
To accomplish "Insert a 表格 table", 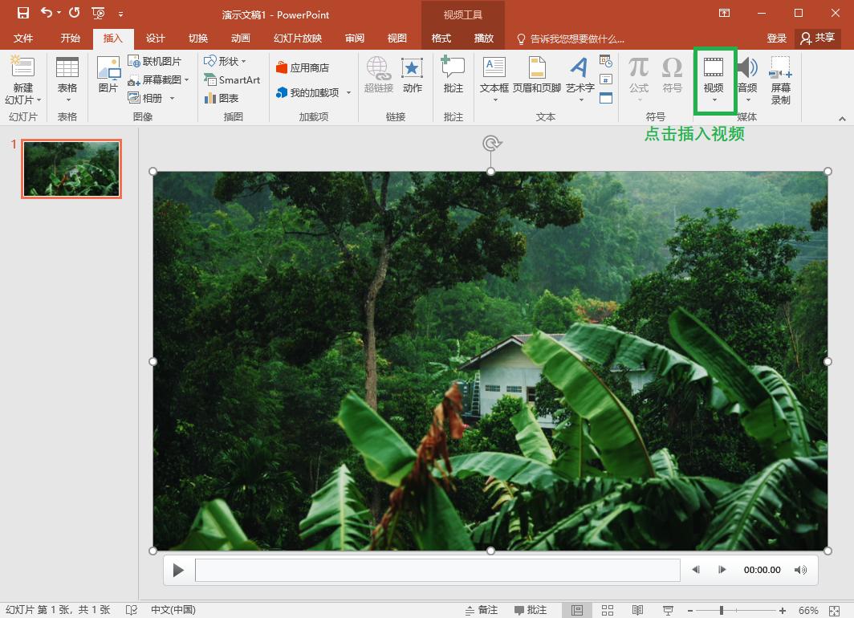I will tap(67, 68).
